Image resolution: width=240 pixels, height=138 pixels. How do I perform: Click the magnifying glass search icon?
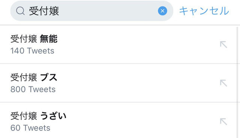(20, 11)
